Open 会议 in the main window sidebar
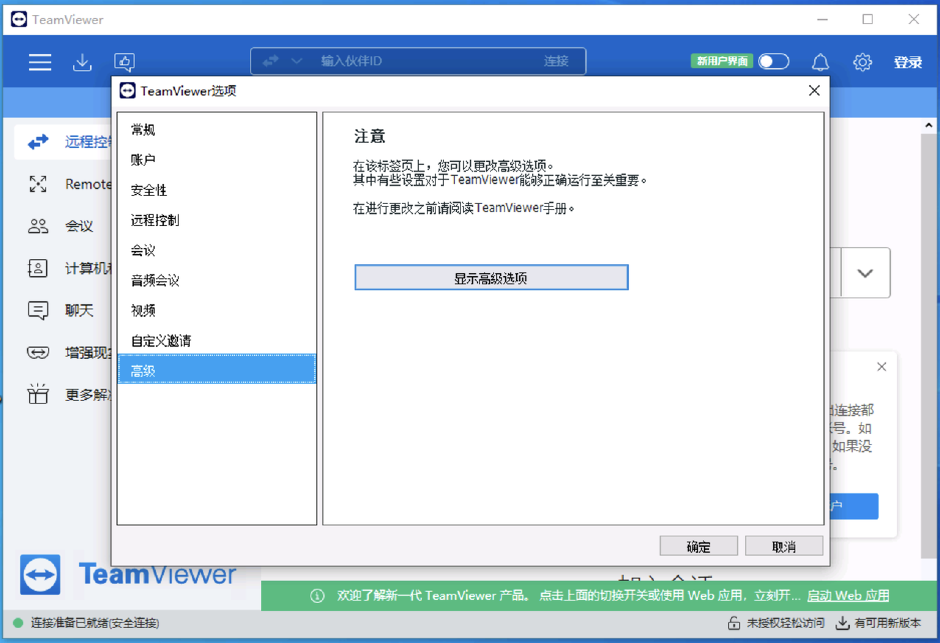940x643 pixels. pyautogui.click(x=63, y=226)
